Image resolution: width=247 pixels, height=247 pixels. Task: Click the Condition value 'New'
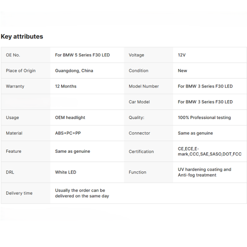point(183,71)
